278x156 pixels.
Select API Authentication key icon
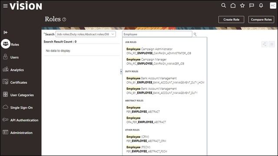tap(5, 120)
